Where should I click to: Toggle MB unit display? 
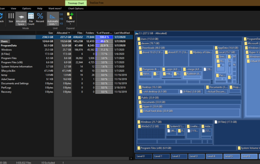pos(61,19)
